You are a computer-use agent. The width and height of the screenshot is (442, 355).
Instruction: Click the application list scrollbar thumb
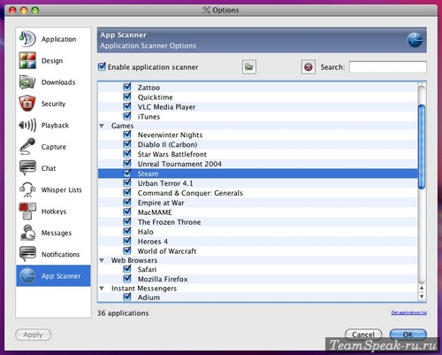422,147
